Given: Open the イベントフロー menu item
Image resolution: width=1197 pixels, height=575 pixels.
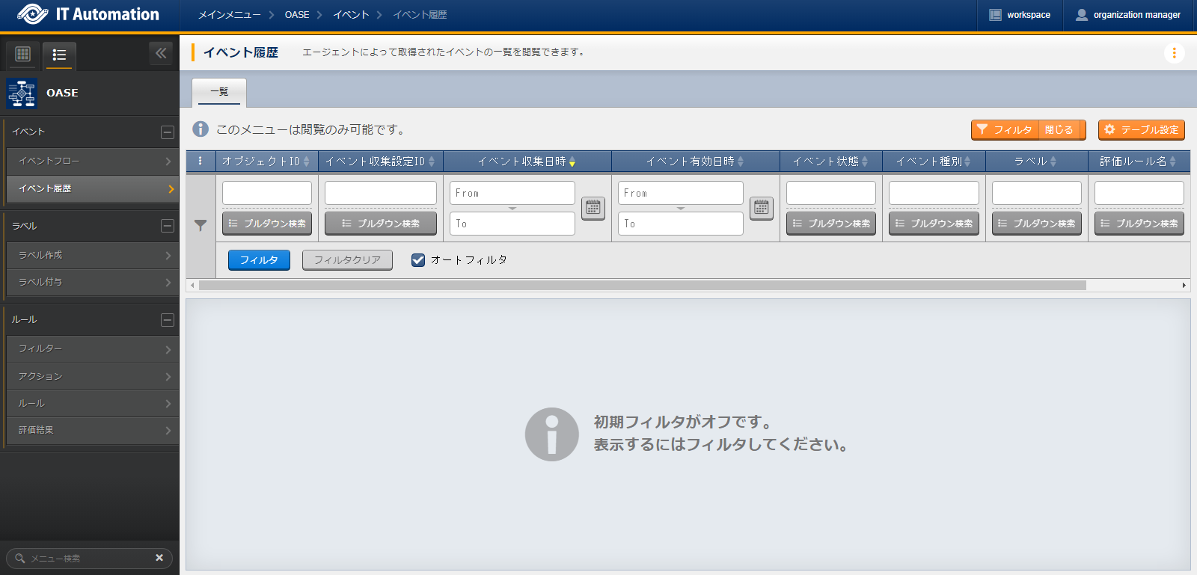Looking at the screenshot, I should click(91, 161).
